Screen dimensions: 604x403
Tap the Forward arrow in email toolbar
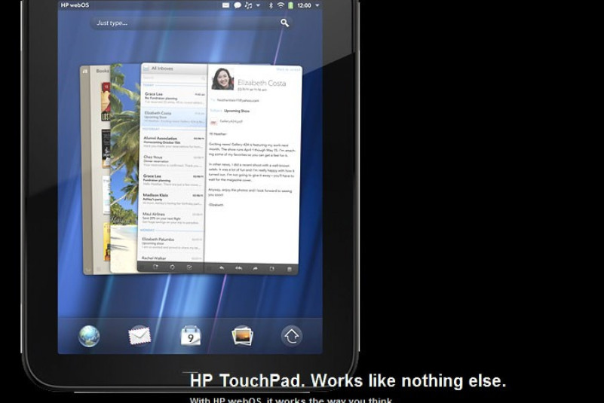pyautogui.click(x=255, y=268)
